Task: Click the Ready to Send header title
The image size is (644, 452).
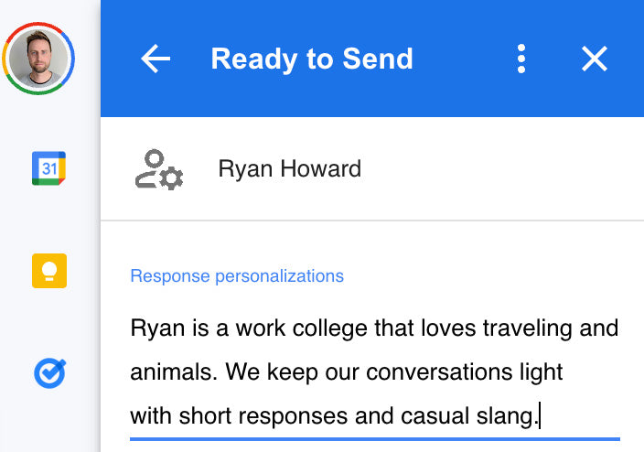Action: 312,59
